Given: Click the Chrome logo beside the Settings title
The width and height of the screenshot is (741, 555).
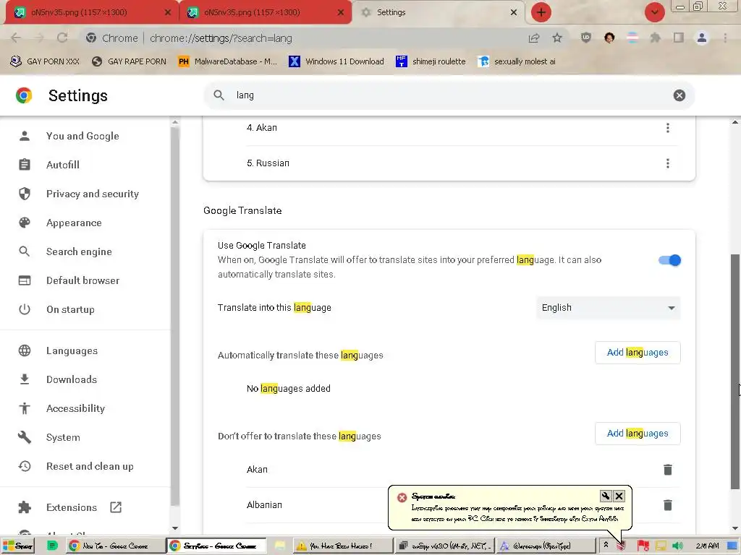Looking at the screenshot, I should [24, 95].
